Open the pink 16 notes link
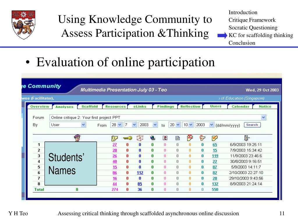 (x=115, y=178)
